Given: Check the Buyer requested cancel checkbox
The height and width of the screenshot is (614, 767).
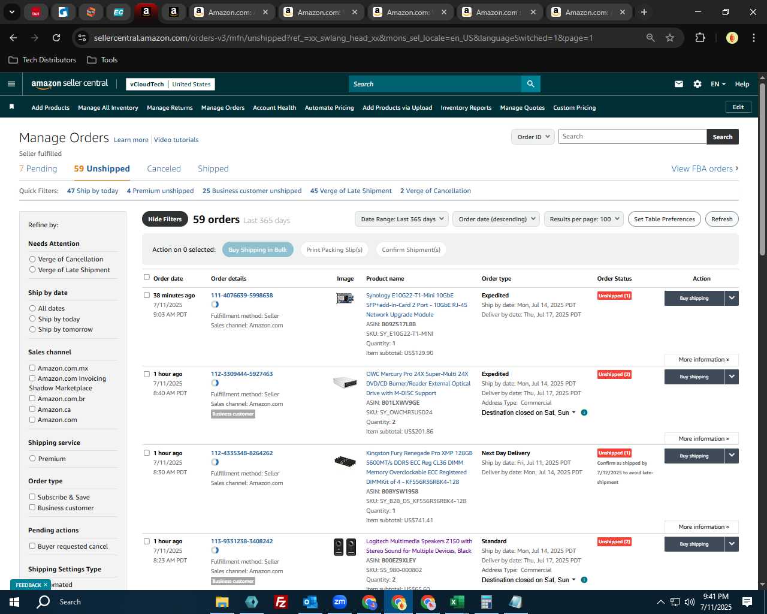Looking at the screenshot, I should 32,546.
